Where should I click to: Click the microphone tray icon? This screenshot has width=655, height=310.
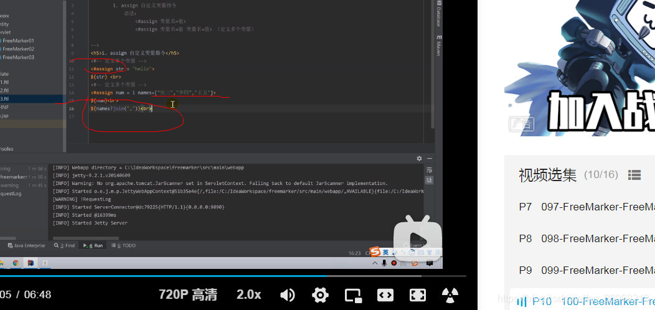(x=385, y=263)
